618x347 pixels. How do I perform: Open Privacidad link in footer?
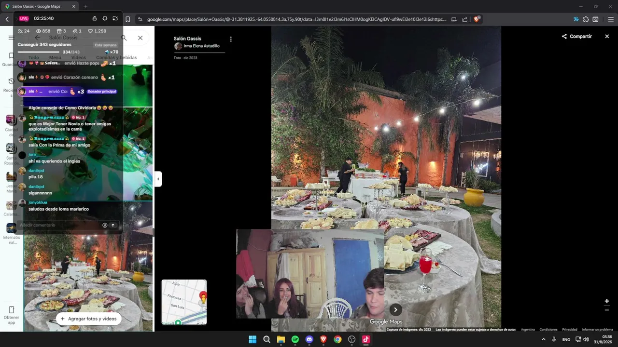[x=570, y=330]
